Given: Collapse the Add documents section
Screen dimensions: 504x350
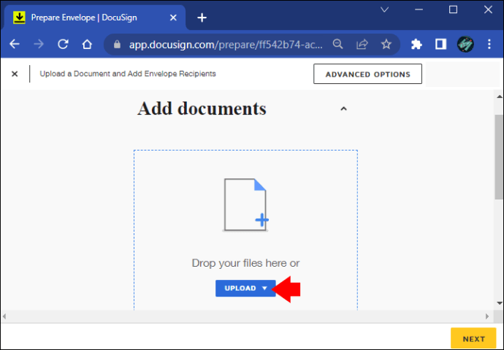Looking at the screenshot, I should click(x=343, y=109).
